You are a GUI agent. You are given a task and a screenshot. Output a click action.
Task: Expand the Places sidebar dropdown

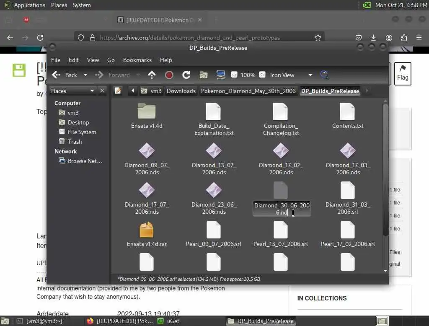(x=72, y=91)
